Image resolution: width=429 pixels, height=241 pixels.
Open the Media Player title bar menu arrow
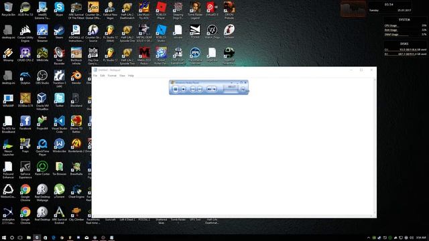click(x=231, y=82)
